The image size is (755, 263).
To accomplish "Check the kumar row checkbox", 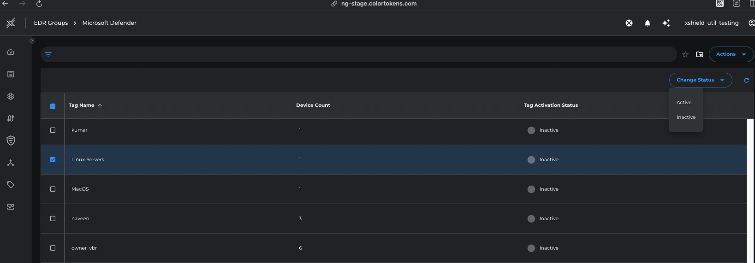I will [53, 130].
